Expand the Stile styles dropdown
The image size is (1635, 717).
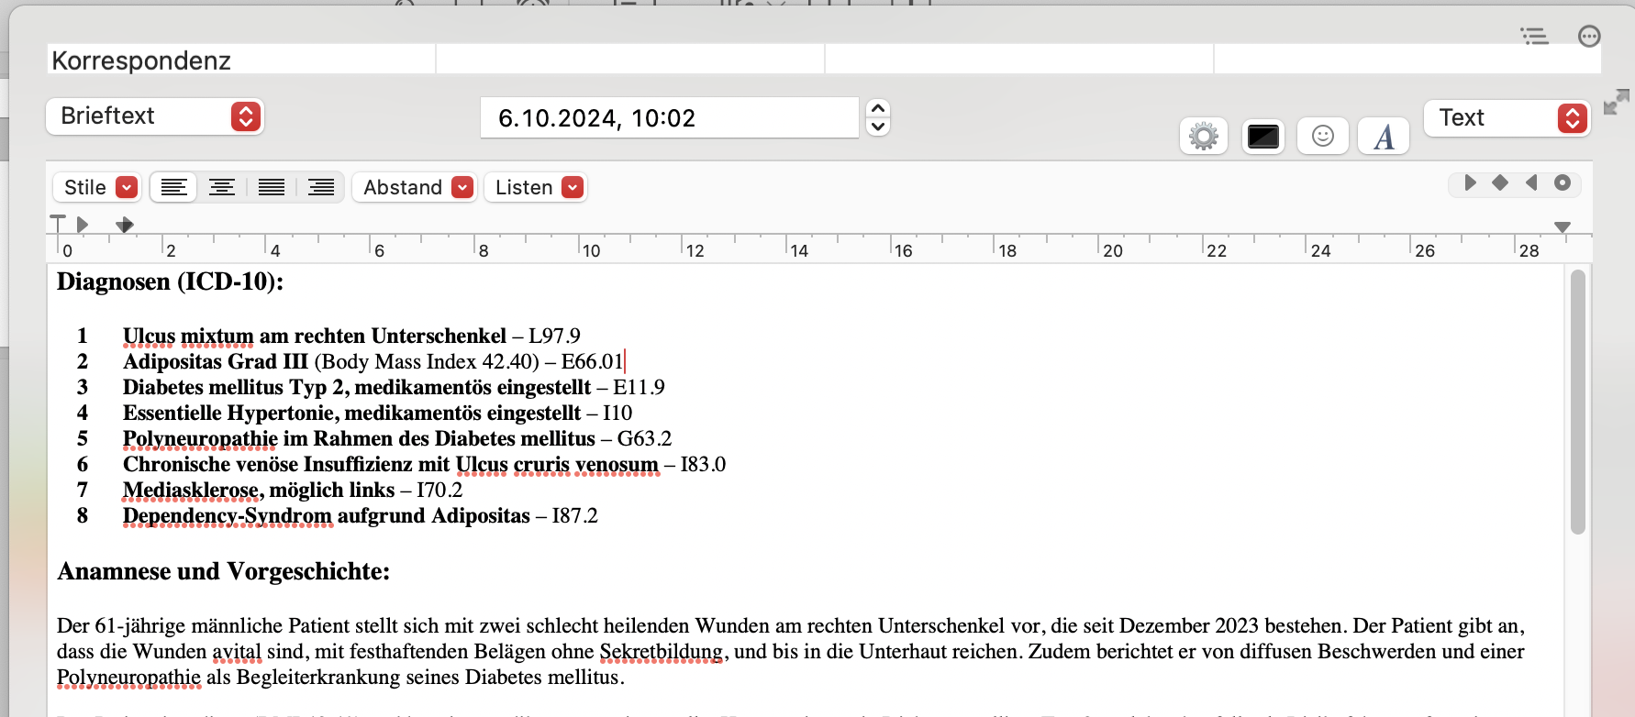96,187
